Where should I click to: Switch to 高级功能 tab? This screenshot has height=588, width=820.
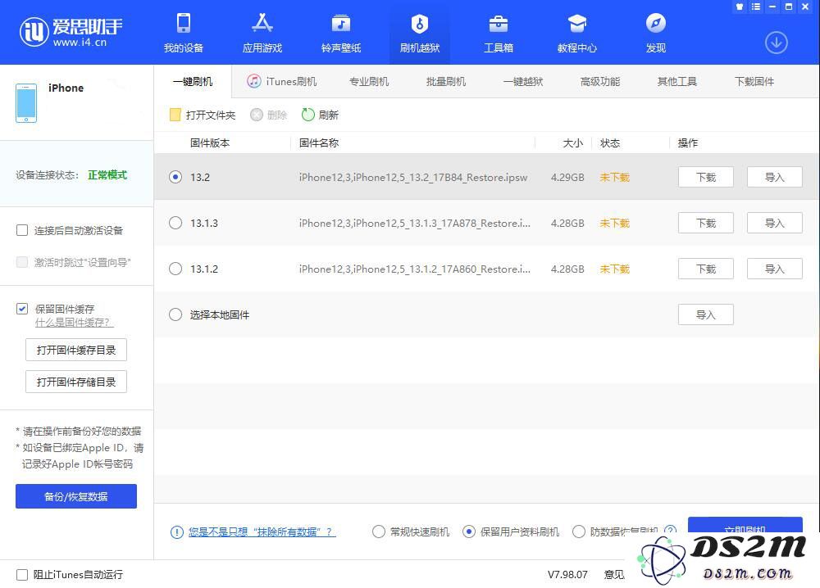pos(600,81)
